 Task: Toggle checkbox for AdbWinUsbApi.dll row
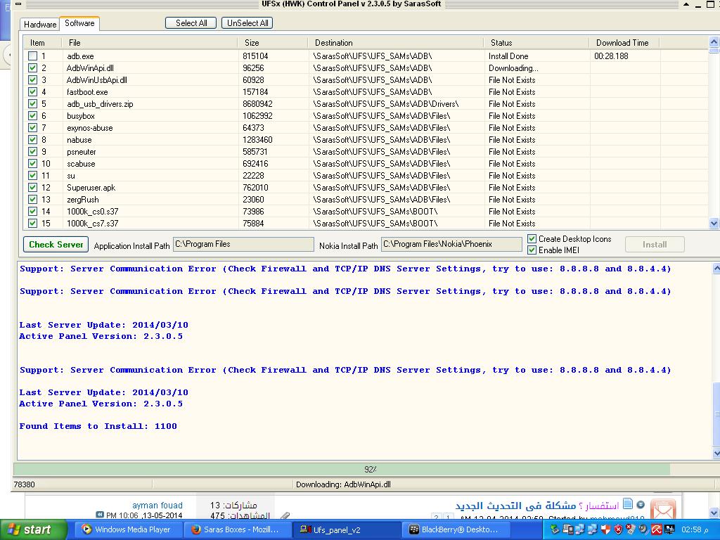pyautogui.click(x=32, y=80)
